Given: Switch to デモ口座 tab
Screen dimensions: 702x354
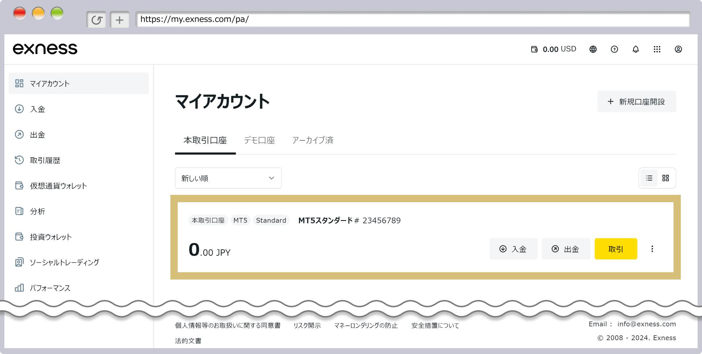Looking at the screenshot, I should (259, 140).
